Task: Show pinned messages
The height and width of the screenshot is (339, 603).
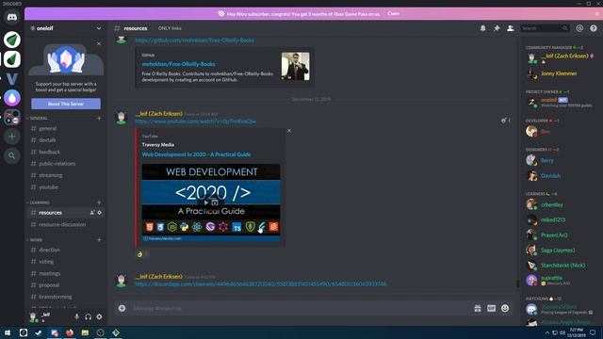Action: 497,28
